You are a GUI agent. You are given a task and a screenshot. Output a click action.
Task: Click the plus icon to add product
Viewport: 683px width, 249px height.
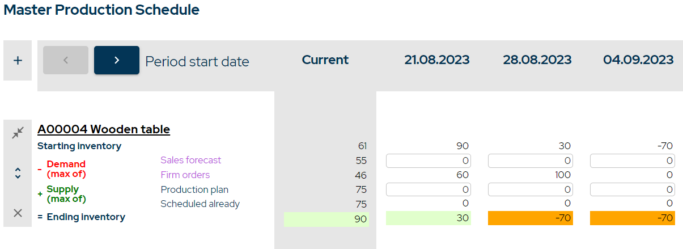18,60
